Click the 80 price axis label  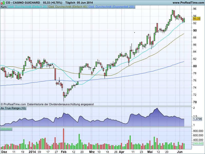point(195,66)
